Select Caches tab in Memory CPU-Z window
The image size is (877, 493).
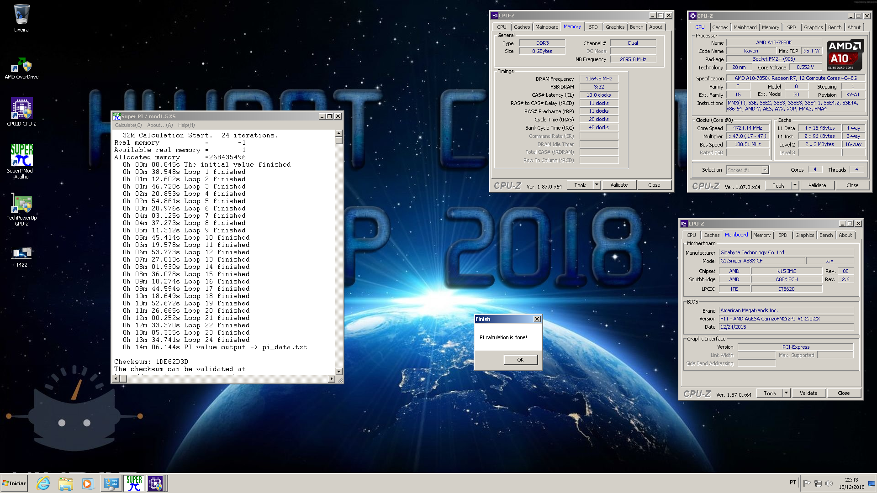[x=522, y=27]
